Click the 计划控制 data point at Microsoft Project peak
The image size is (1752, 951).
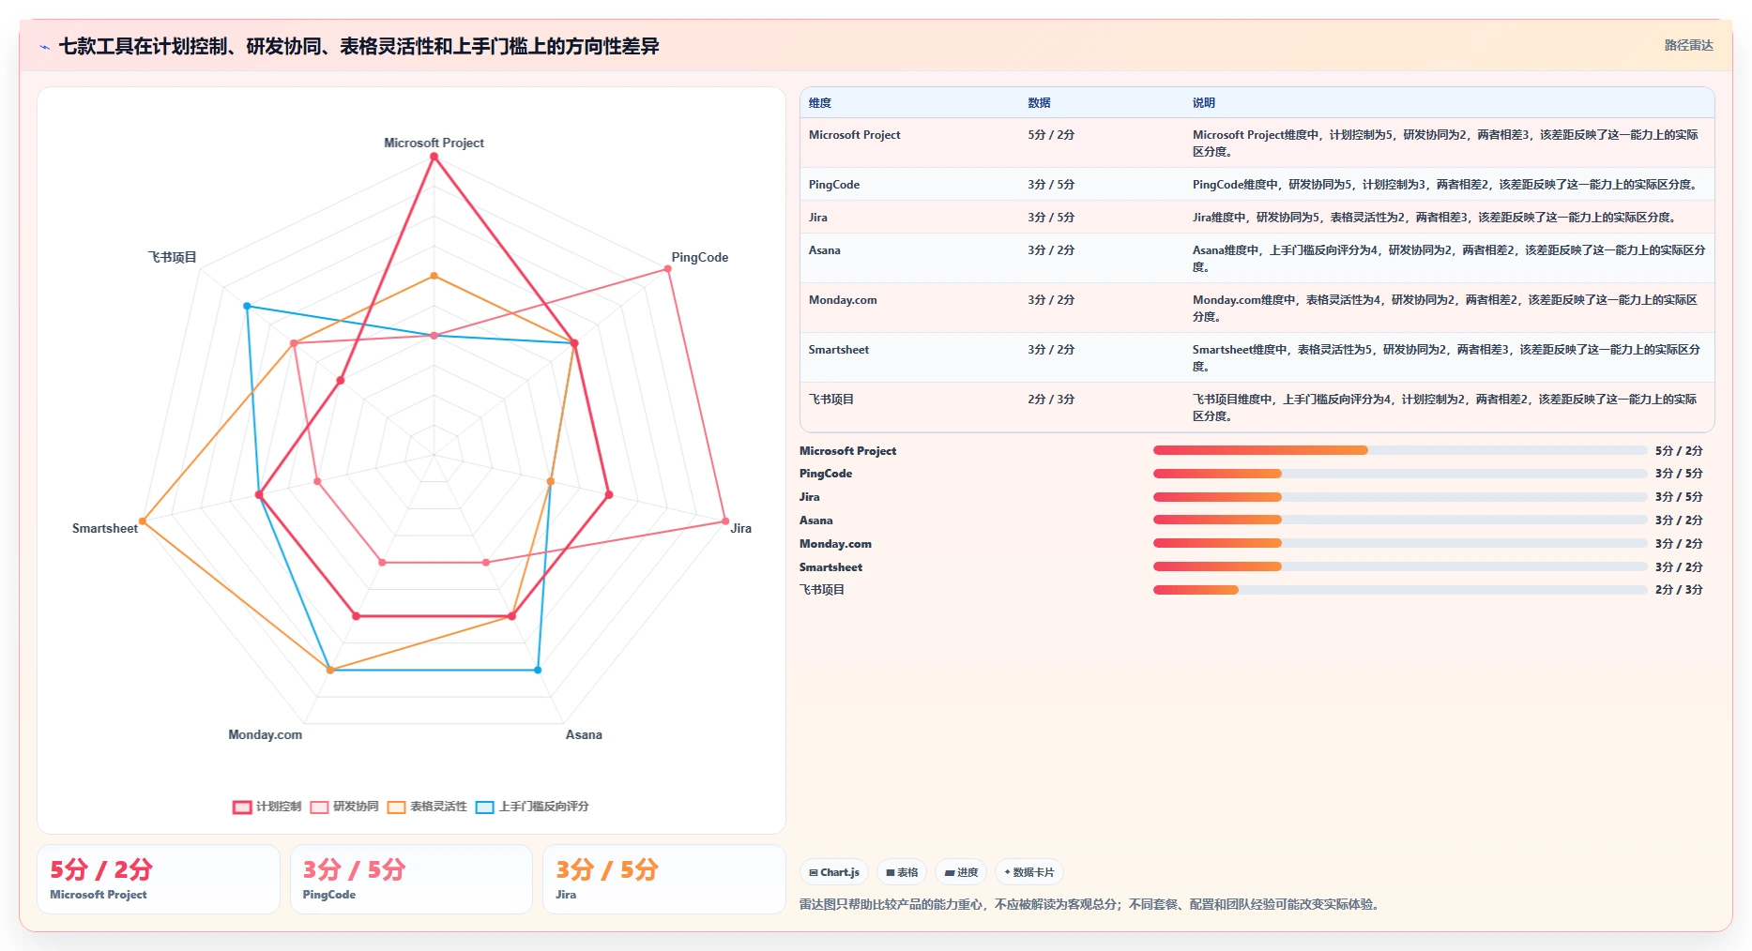coord(434,157)
